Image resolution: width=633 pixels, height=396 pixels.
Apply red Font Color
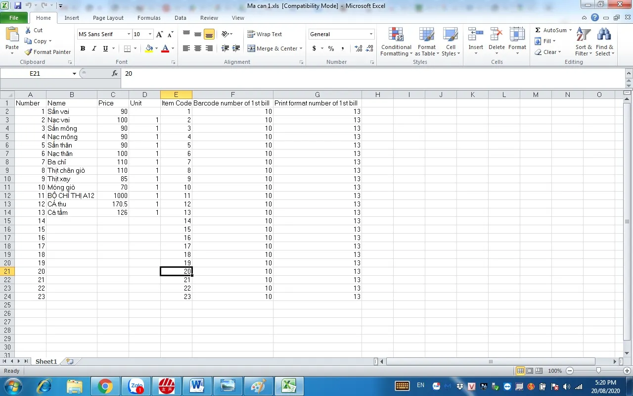click(x=165, y=49)
